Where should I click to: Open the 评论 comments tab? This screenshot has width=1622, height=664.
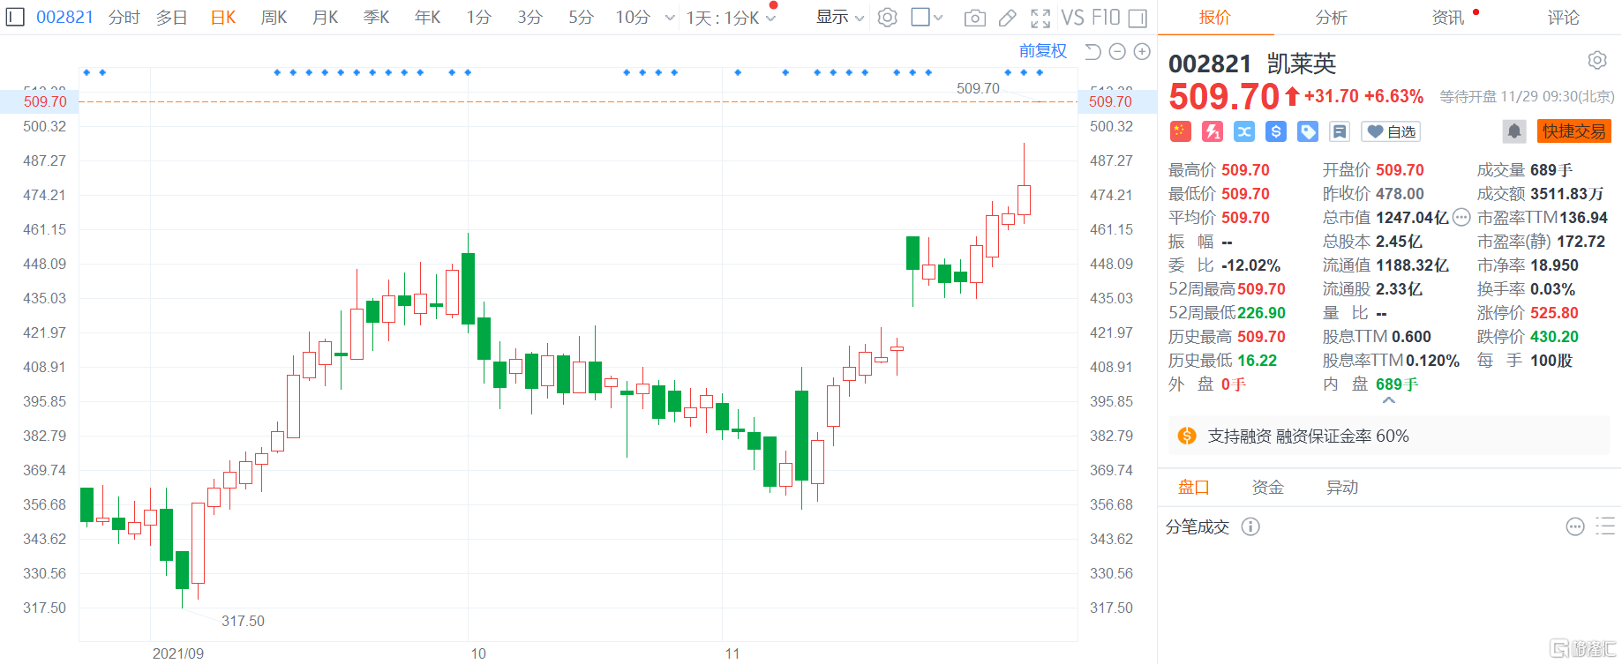click(1564, 18)
